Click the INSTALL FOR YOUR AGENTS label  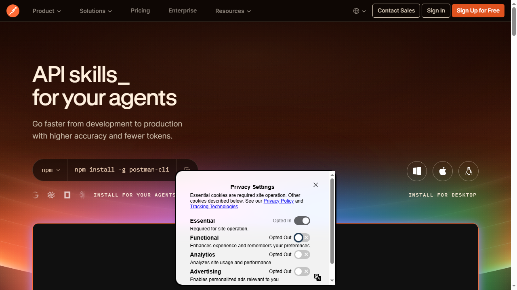click(x=135, y=195)
